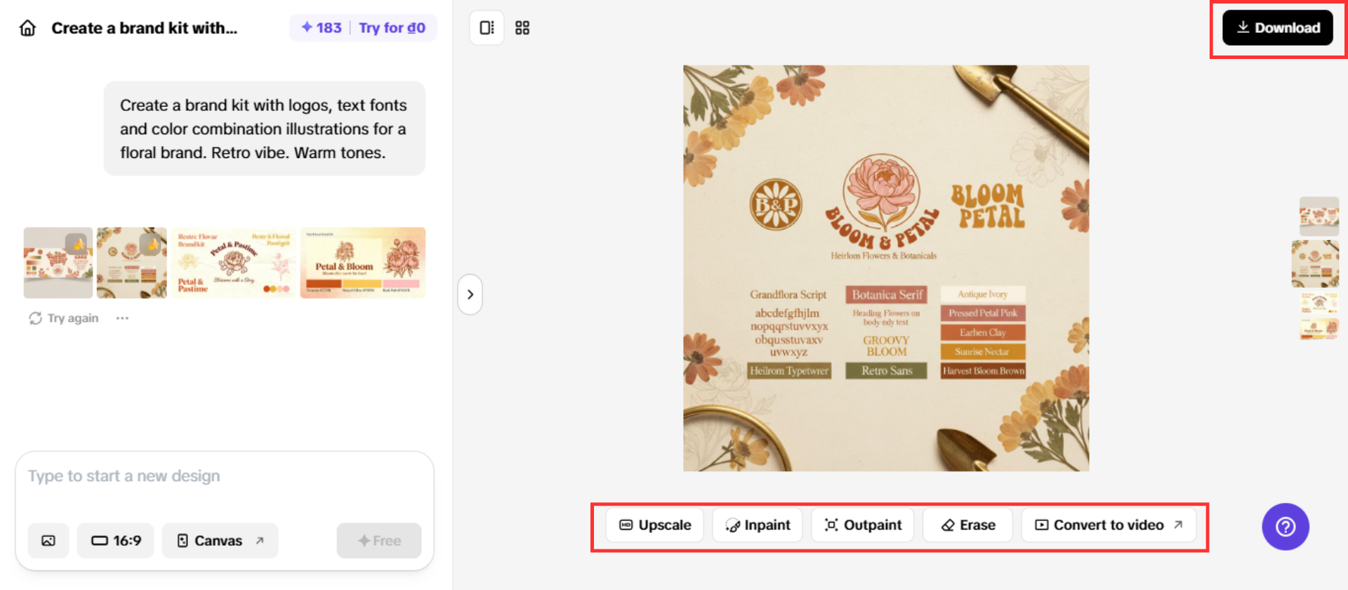Open Convert to video
1348x590 pixels.
(x=1109, y=525)
